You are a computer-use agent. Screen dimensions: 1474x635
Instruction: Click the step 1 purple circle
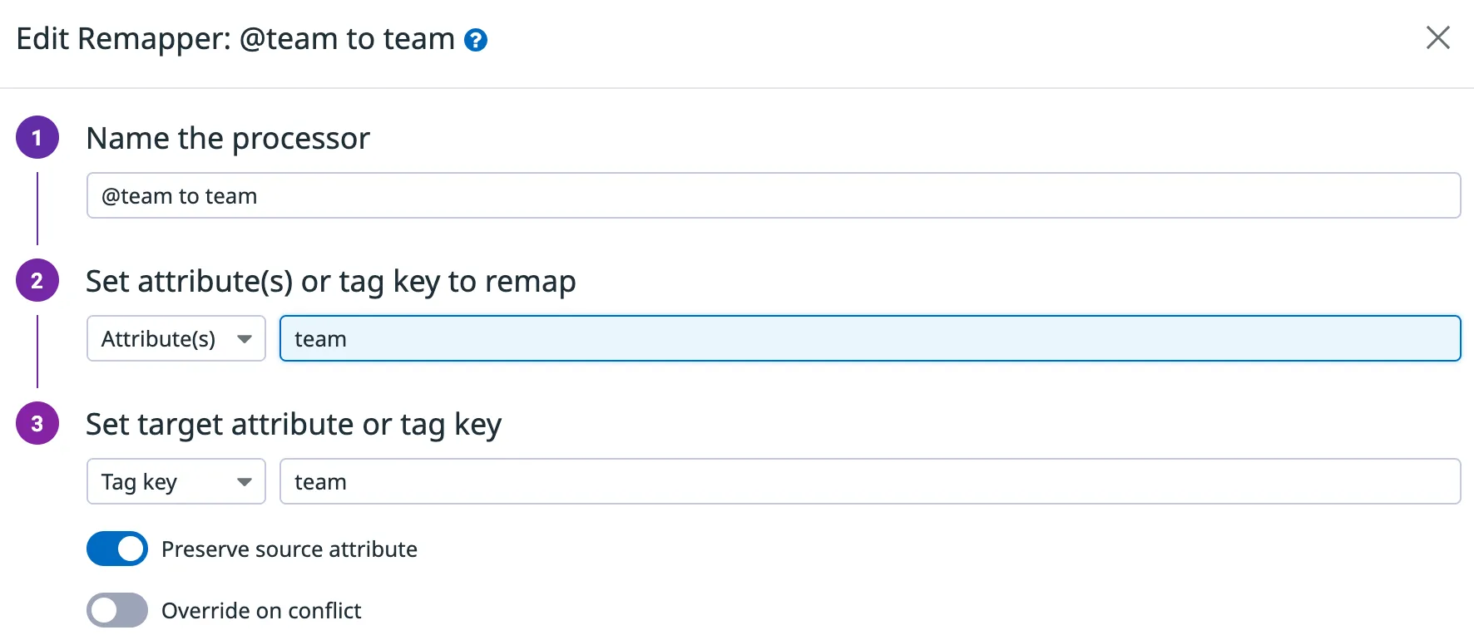pos(37,138)
